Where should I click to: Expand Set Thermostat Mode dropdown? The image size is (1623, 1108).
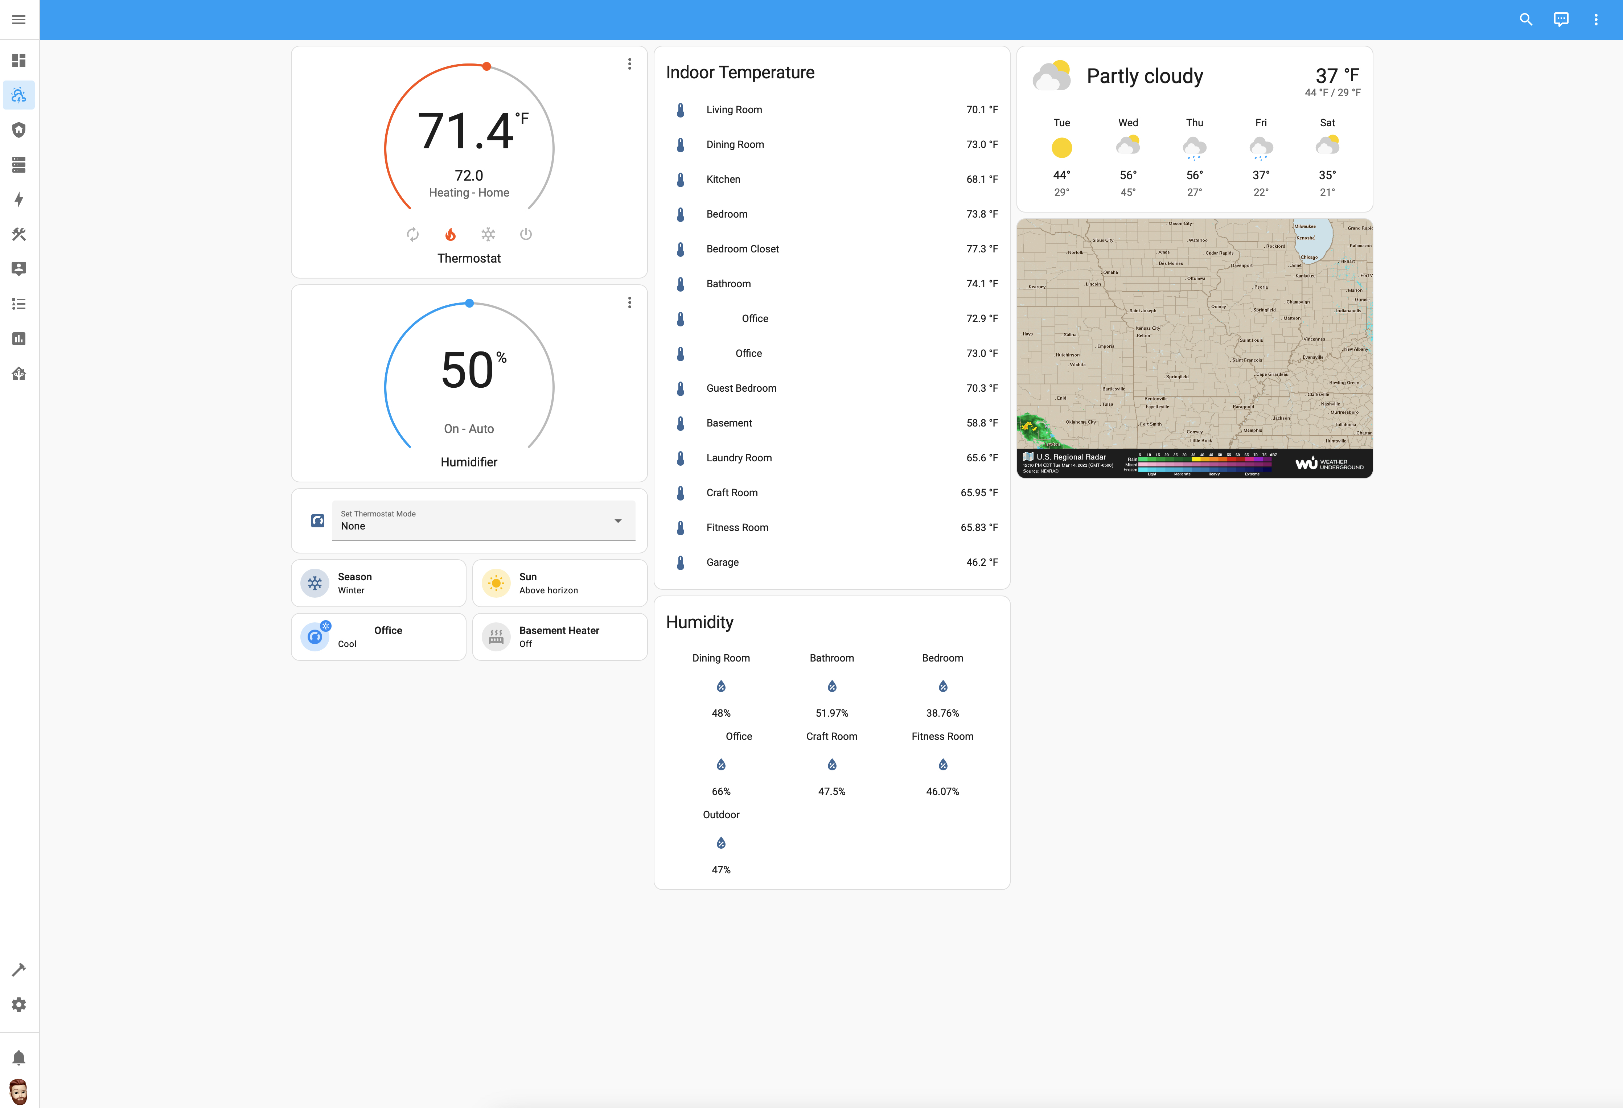pyautogui.click(x=483, y=521)
